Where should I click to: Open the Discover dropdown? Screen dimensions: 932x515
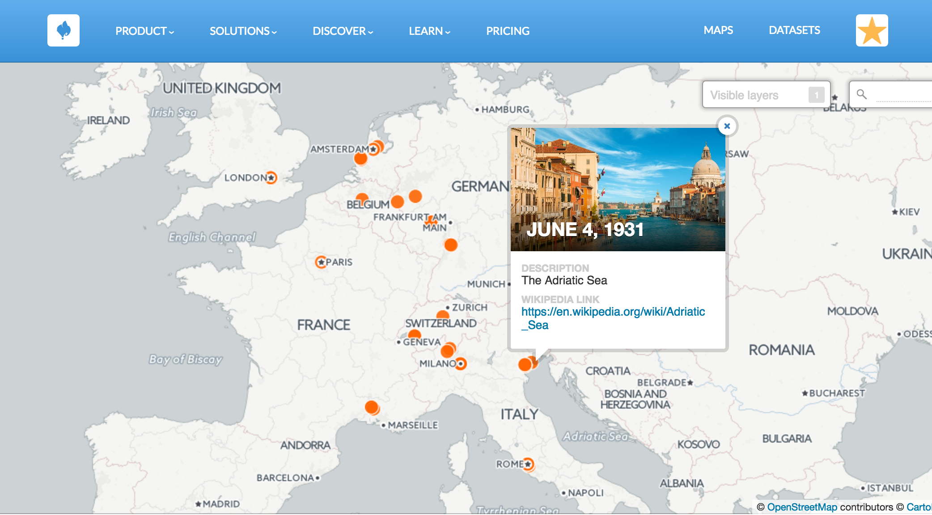[343, 31]
